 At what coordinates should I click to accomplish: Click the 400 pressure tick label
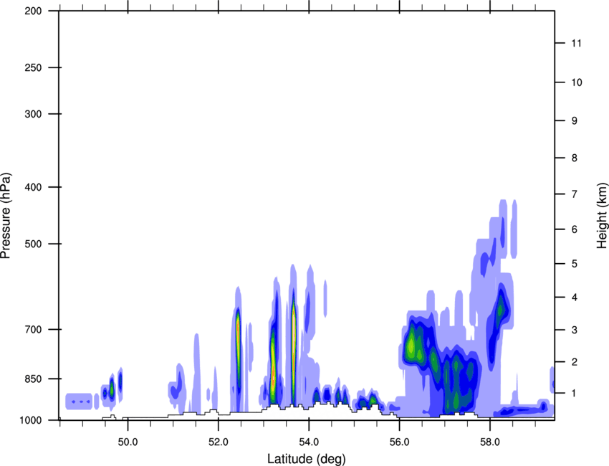(33, 187)
